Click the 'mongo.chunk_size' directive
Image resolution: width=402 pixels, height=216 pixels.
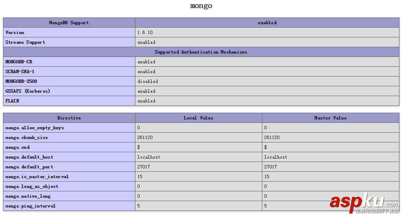pos(26,137)
